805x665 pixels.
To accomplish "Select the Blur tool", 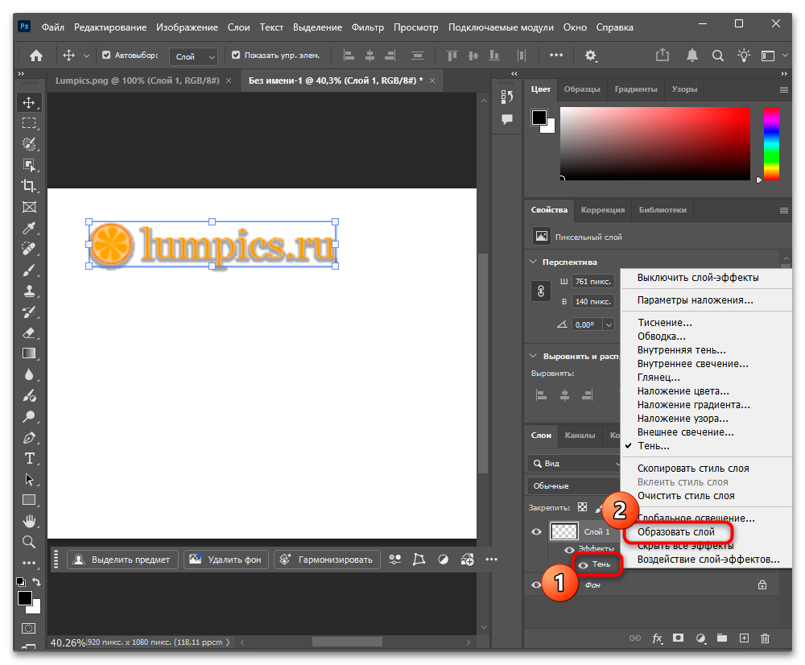I will (x=29, y=375).
